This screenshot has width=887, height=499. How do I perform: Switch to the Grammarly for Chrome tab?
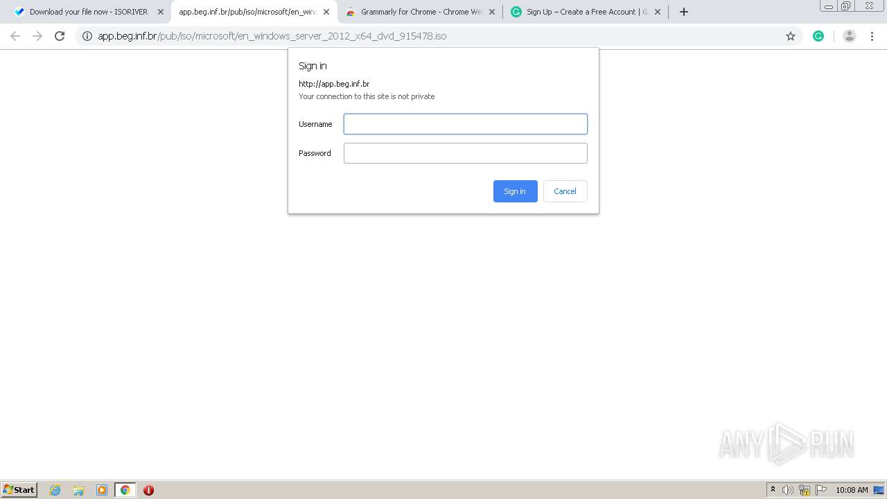tap(421, 12)
